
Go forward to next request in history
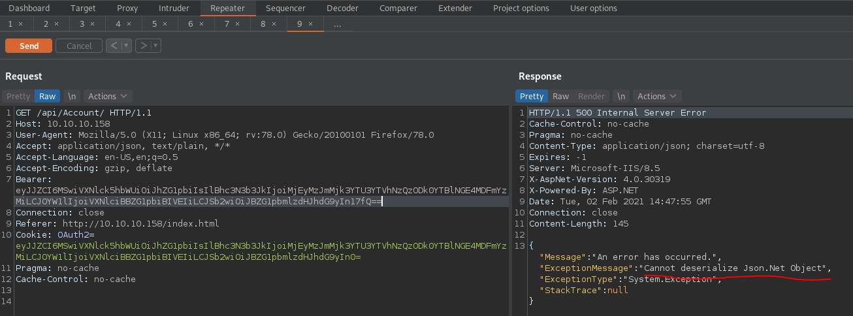tap(143, 46)
